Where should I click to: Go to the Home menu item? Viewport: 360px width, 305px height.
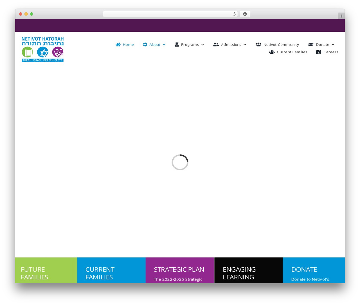coord(128,44)
